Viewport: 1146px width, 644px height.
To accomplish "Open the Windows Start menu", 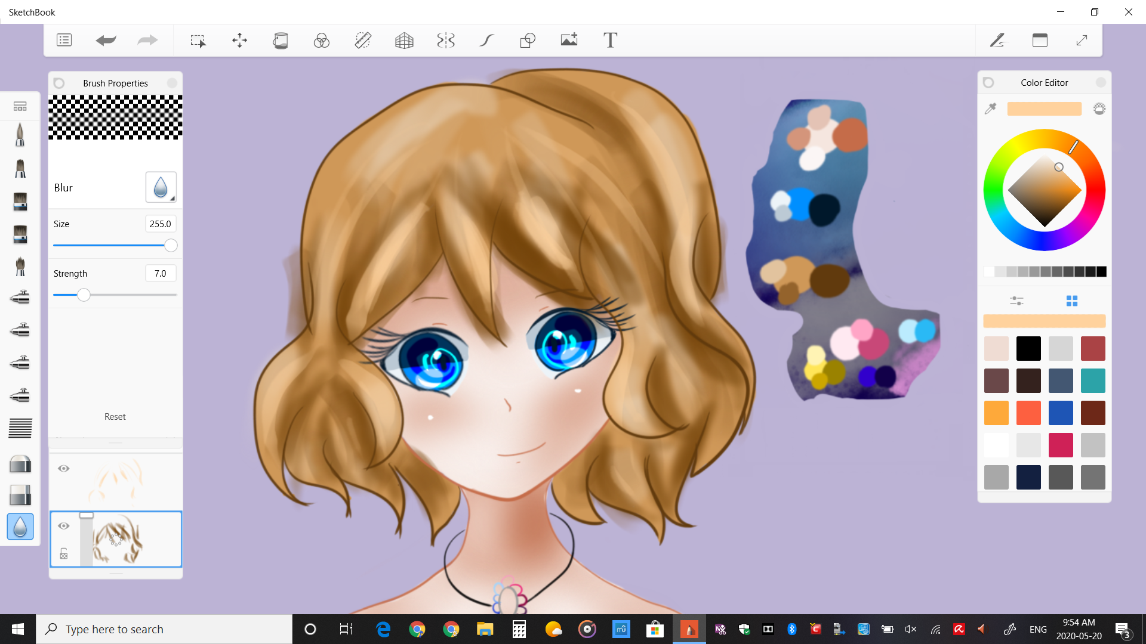I will pyautogui.click(x=18, y=629).
